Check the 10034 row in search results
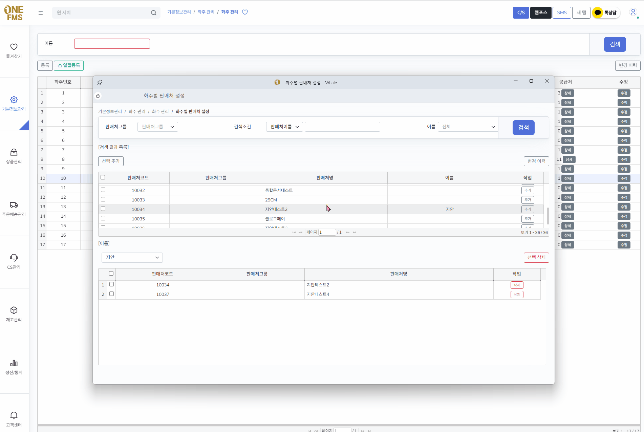This screenshot has height=432, width=644. click(x=103, y=209)
